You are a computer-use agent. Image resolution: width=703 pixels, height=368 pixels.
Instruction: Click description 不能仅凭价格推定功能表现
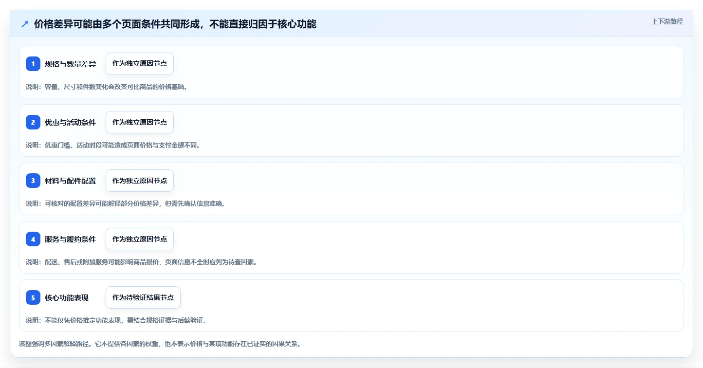[x=116, y=320]
